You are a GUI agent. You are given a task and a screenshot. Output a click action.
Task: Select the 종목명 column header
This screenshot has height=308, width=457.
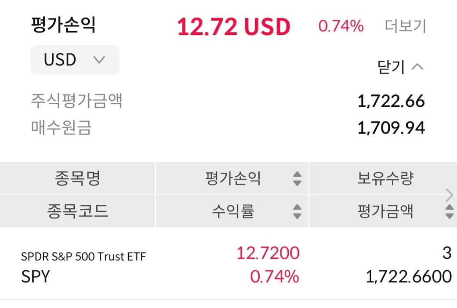click(77, 178)
